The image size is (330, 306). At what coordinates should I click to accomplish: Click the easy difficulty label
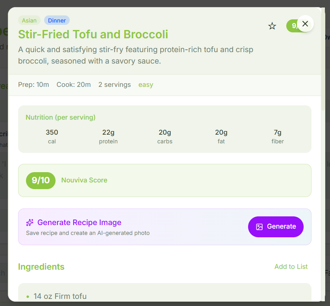tap(146, 84)
